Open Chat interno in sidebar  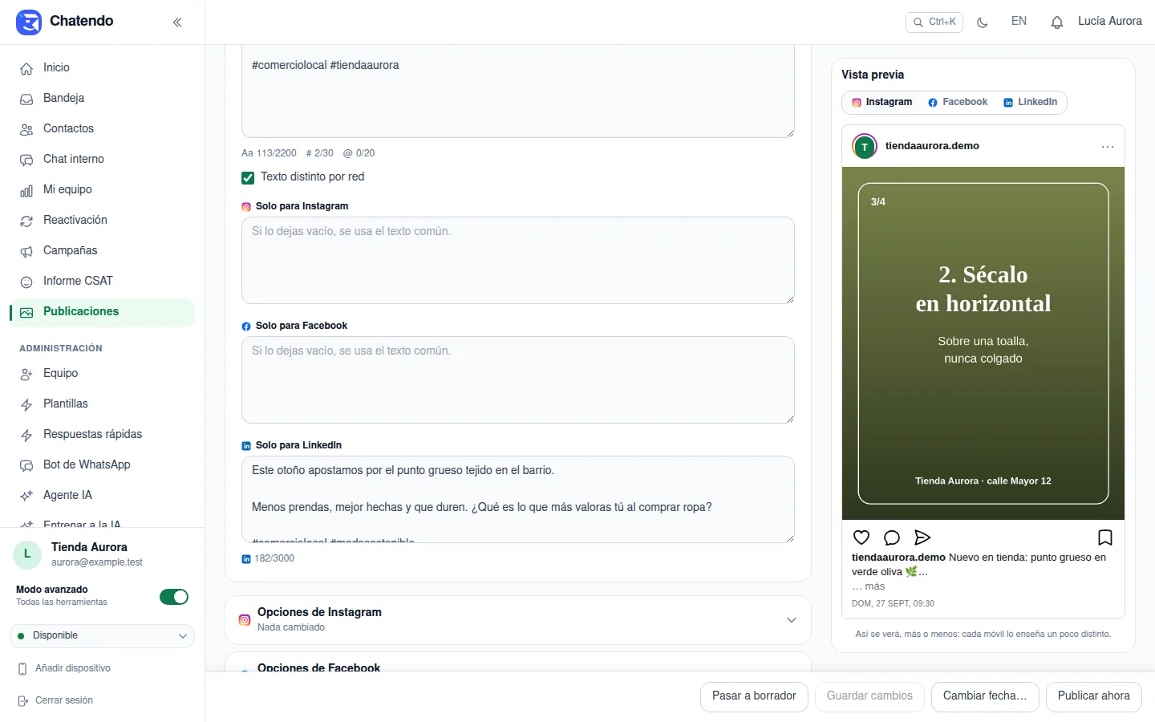click(102, 160)
